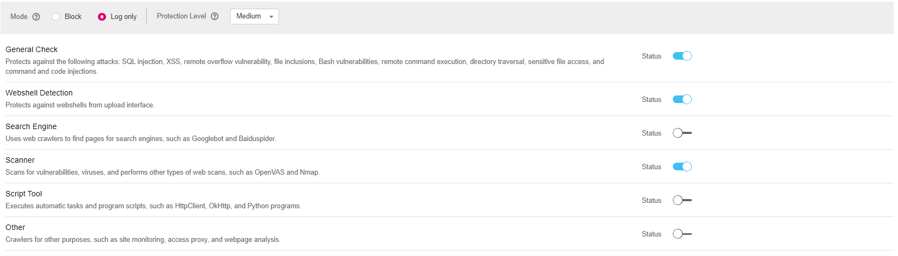Disable the General Check status toggle
This screenshot has height=256, width=898.
click(x=682, y=56)
